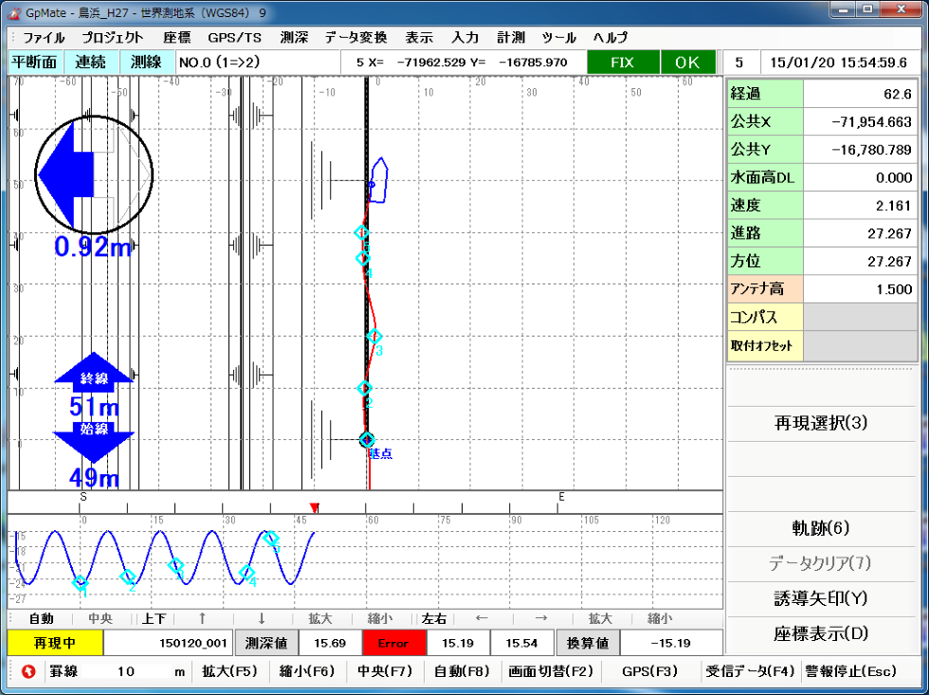Open the 計測 menu
929x695 pixels.
511,38
